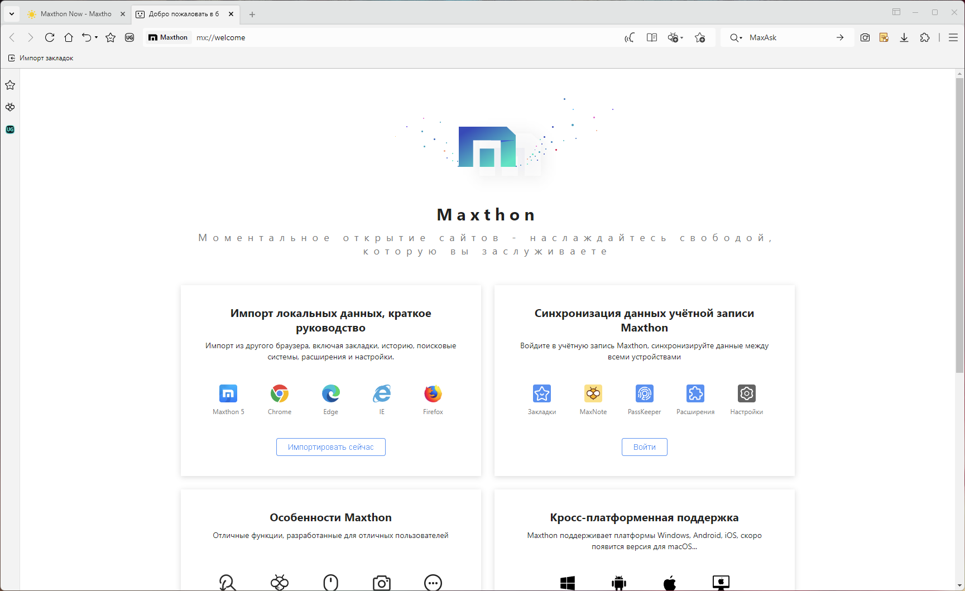
Task: Click the Импортировать сейчас button
Action: 331,447
